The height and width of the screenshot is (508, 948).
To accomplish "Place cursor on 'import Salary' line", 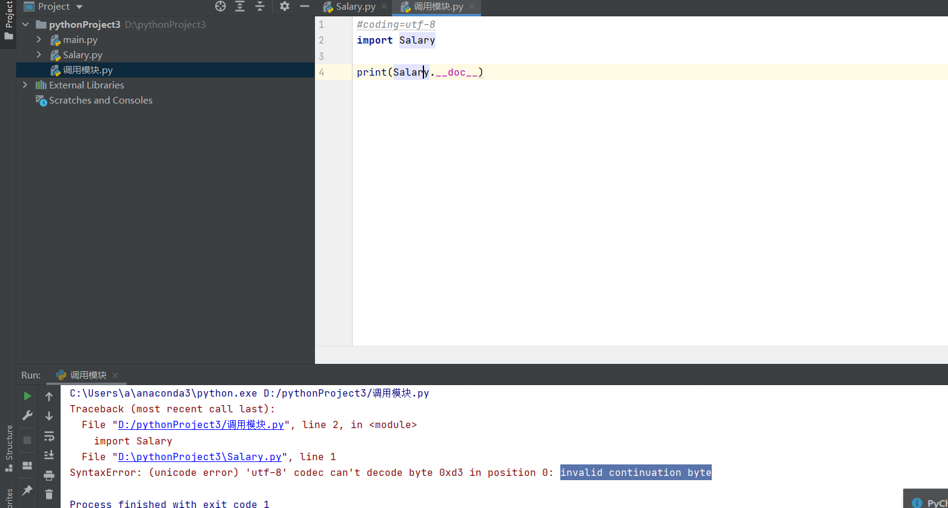I will coord(396,41).
